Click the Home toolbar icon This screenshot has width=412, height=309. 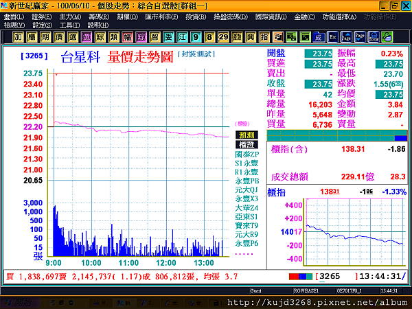pos(374,37)
